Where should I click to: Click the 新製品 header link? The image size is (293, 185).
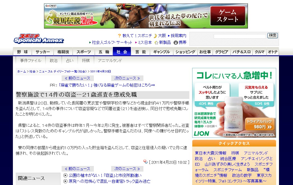(165, 42)
